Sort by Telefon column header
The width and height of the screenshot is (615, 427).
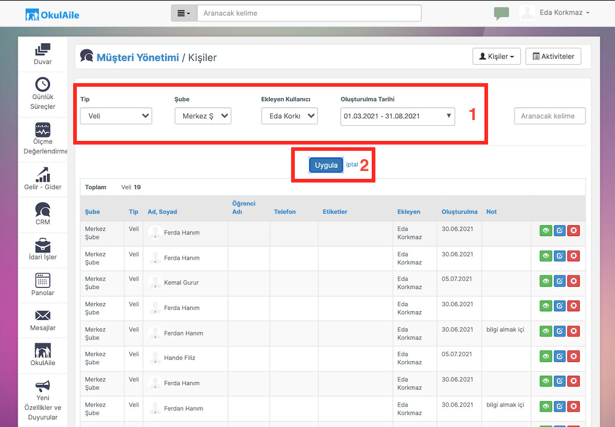pyautogui.click(x=285, y=211)
